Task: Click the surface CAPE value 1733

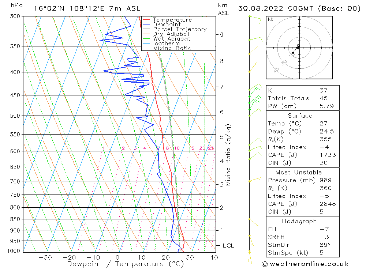Action: point(328,155)
